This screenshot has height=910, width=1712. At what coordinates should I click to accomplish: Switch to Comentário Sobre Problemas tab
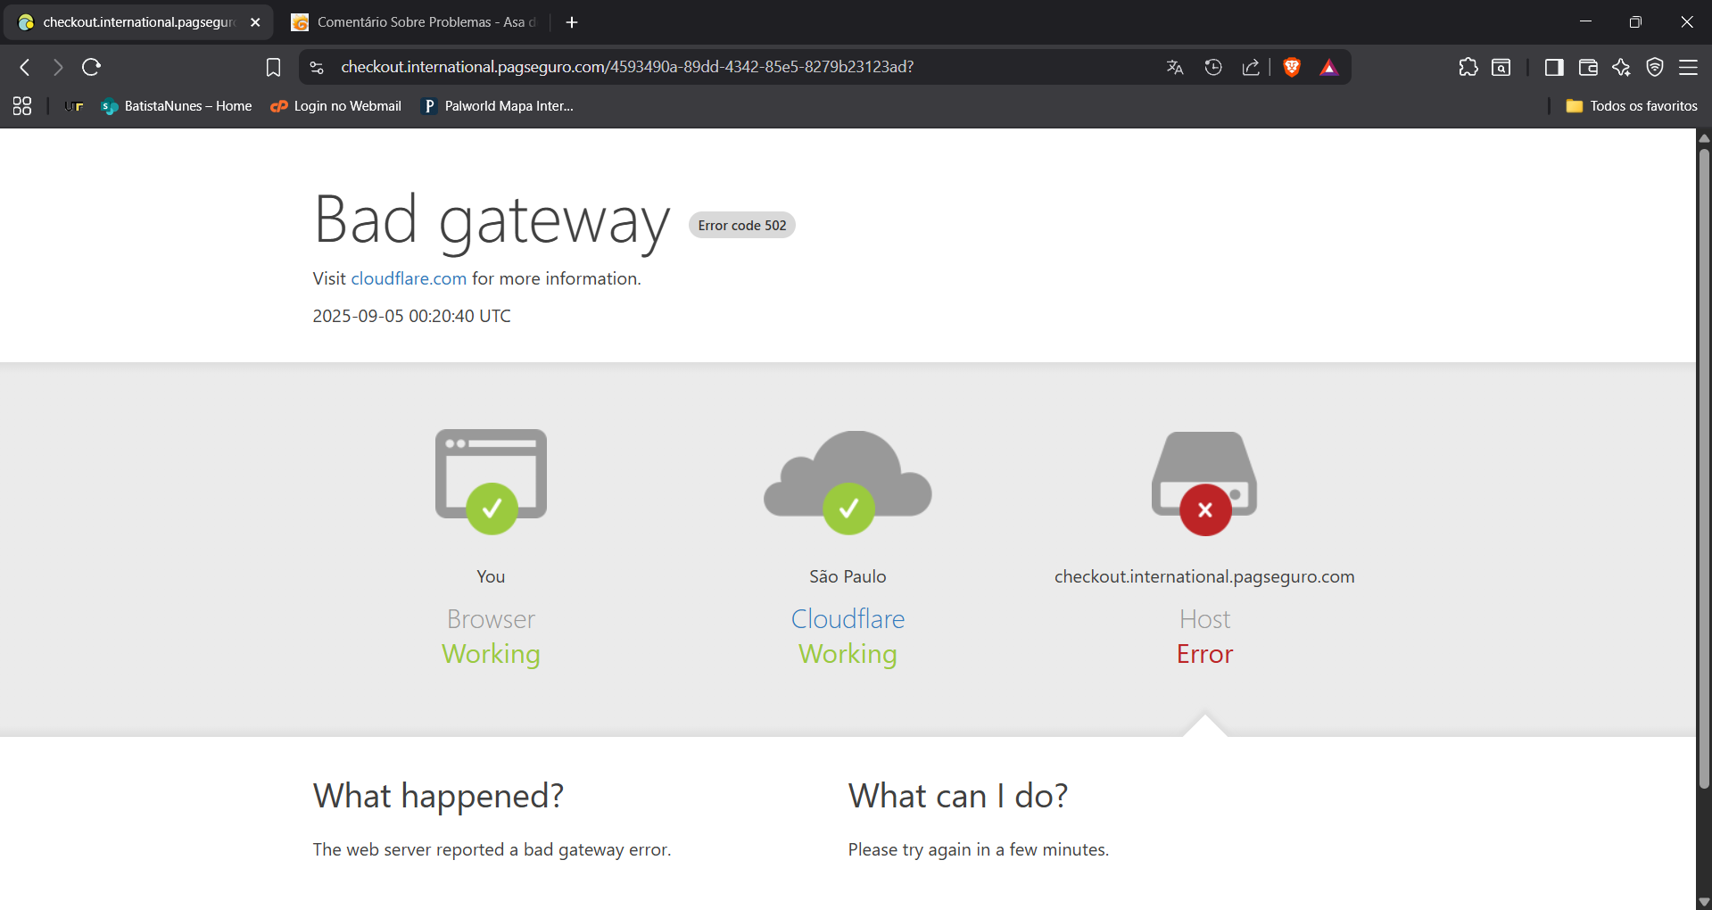tap(416, 22)
